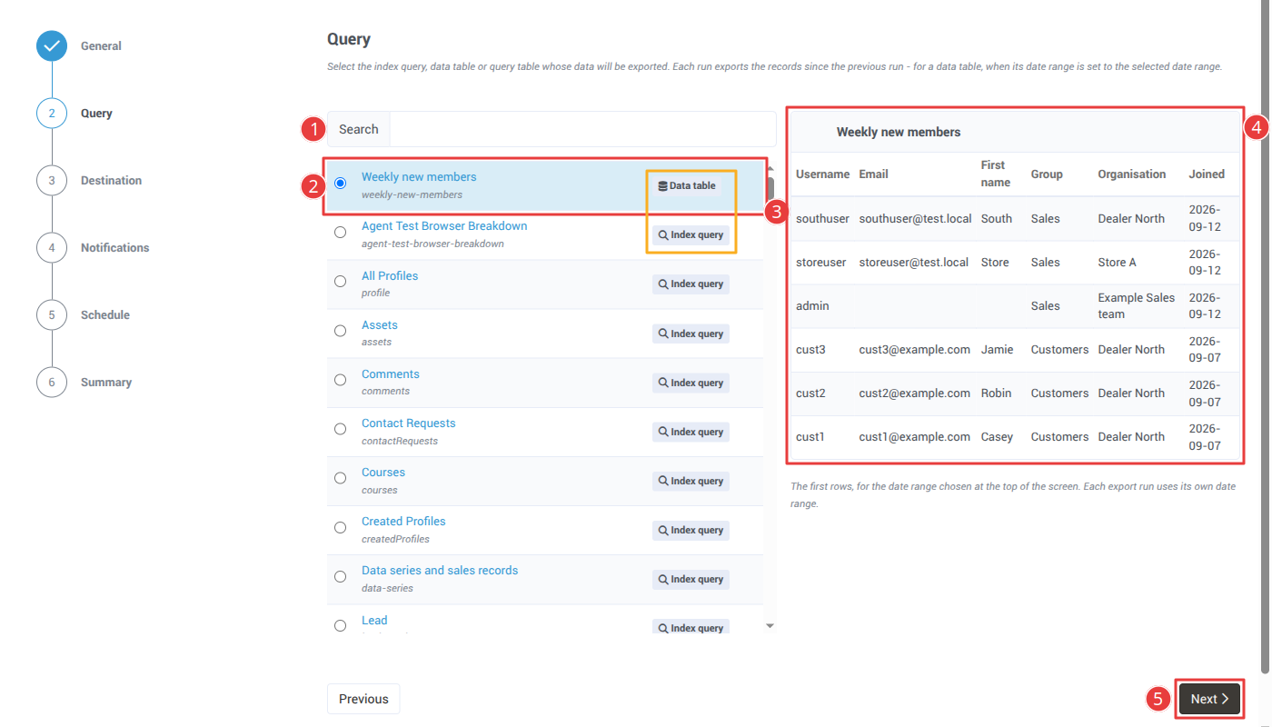Screen dimensions: 1272x727
Task: Jump to the Schedule wizard step
Action: (105, 315)
